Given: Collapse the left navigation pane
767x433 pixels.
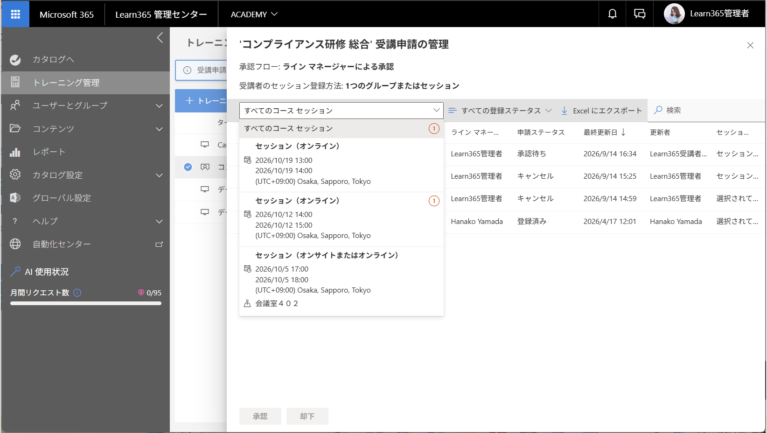Looking at the screenshot, I should 160,38.
